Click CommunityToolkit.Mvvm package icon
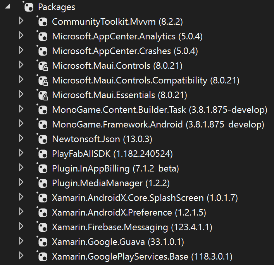This screenshot has height=265, width=274. [x=42, y=21]
